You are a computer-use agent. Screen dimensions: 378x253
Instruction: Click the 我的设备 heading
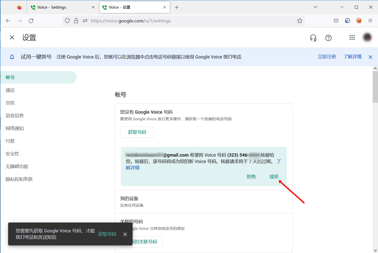[129, 199]
